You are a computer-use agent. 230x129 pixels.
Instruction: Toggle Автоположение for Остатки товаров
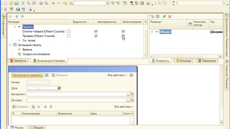point(123,31)
